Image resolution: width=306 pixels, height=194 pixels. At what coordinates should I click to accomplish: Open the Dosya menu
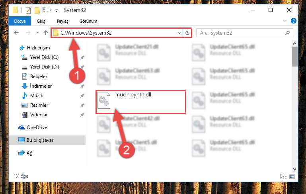pos(20,21)
